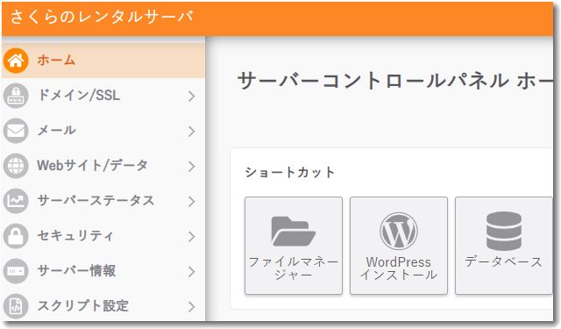
Task: Click the database cylinder icon
Action: [504, 231]
